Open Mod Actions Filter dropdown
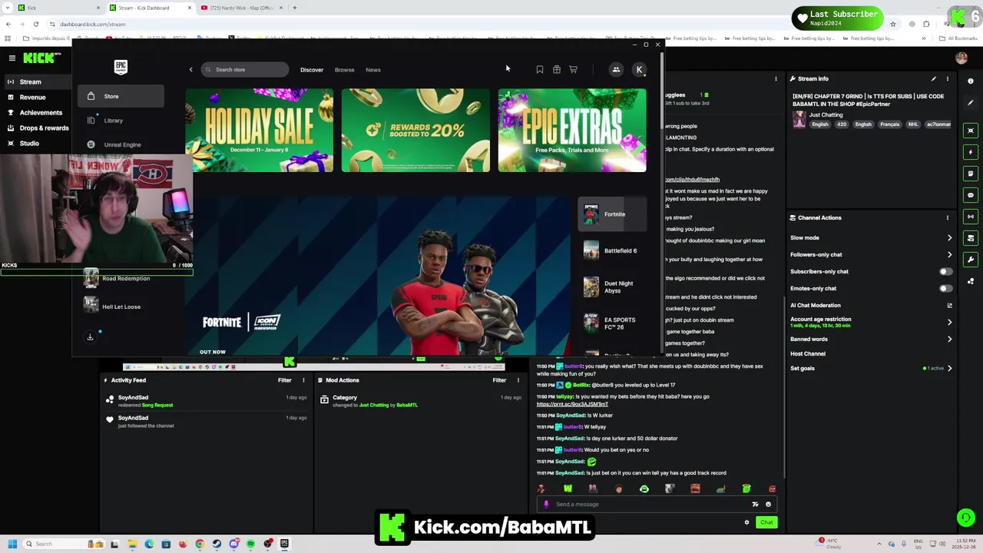Image resolution: width=983 pixels, height=553 pixels. [x=499, y=380]
